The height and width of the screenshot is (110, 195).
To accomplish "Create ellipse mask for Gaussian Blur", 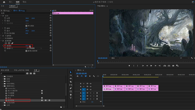I will coord(6,43).
